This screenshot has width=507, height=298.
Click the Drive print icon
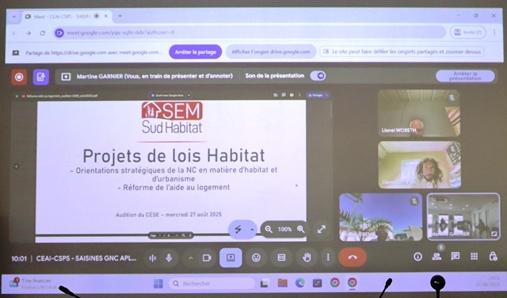coord(292,95)
